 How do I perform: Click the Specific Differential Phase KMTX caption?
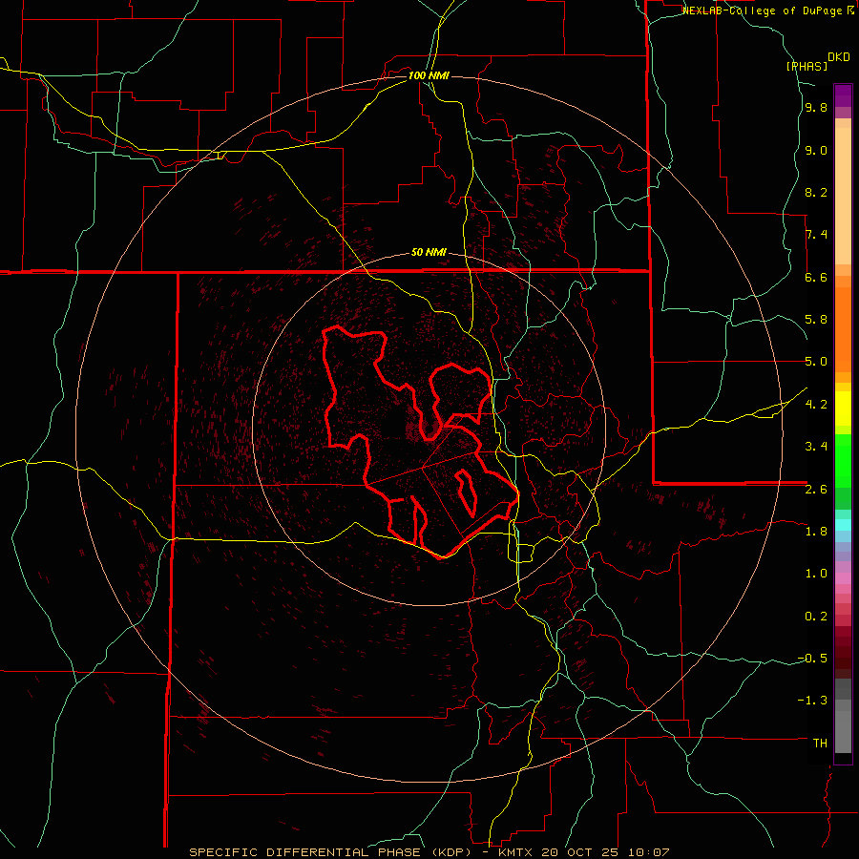(429, 852)
